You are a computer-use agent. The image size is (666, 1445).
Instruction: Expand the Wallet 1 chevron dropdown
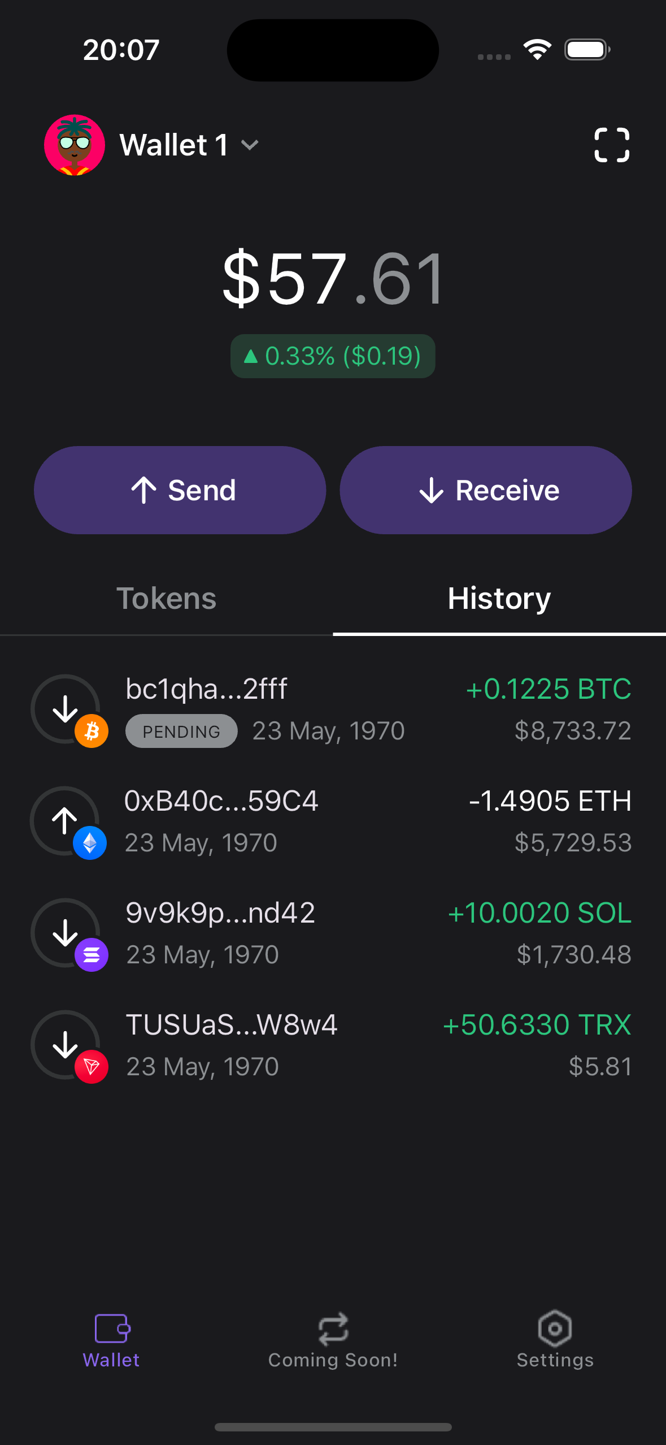250,145
